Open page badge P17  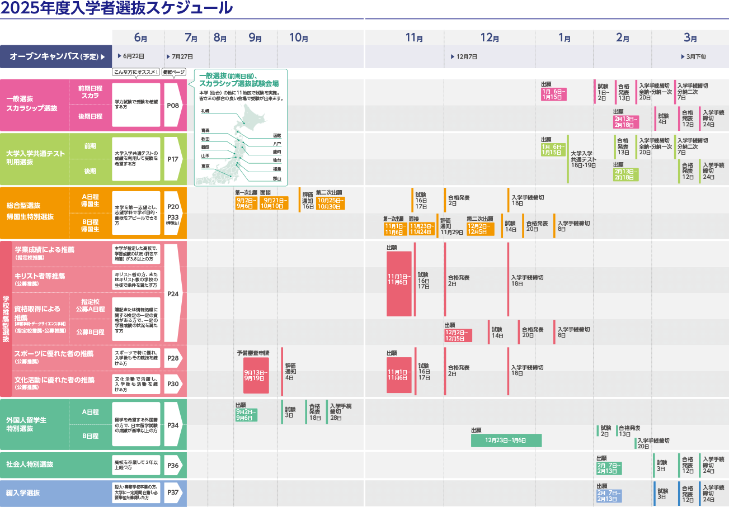click(x=173, y=159)
